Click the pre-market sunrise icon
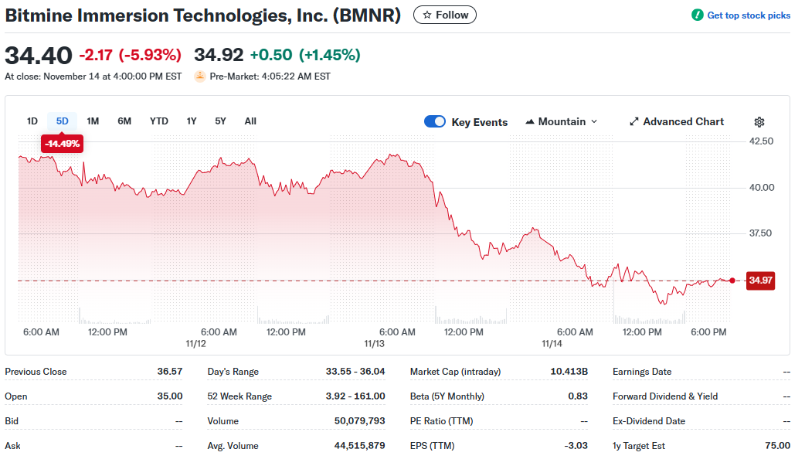 [200, 76]
